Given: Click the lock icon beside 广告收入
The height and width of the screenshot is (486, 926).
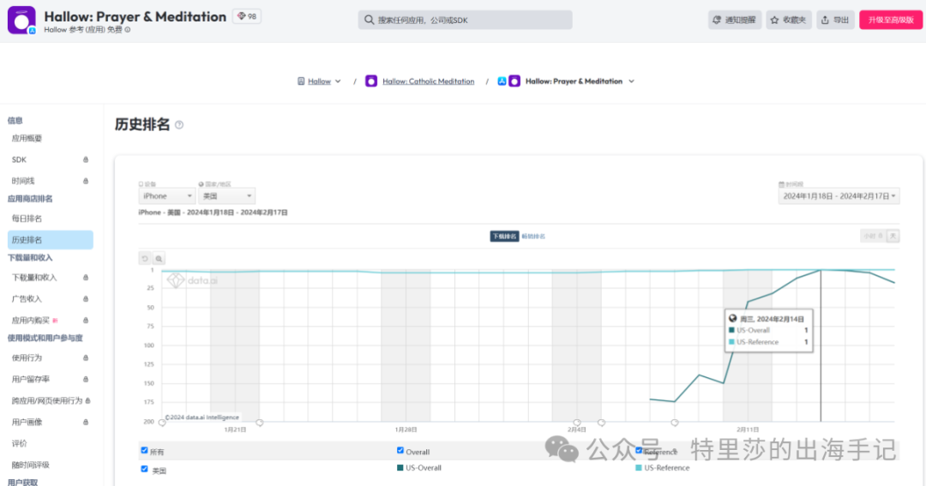Looking at the screenshot, I should click(86, 299).
